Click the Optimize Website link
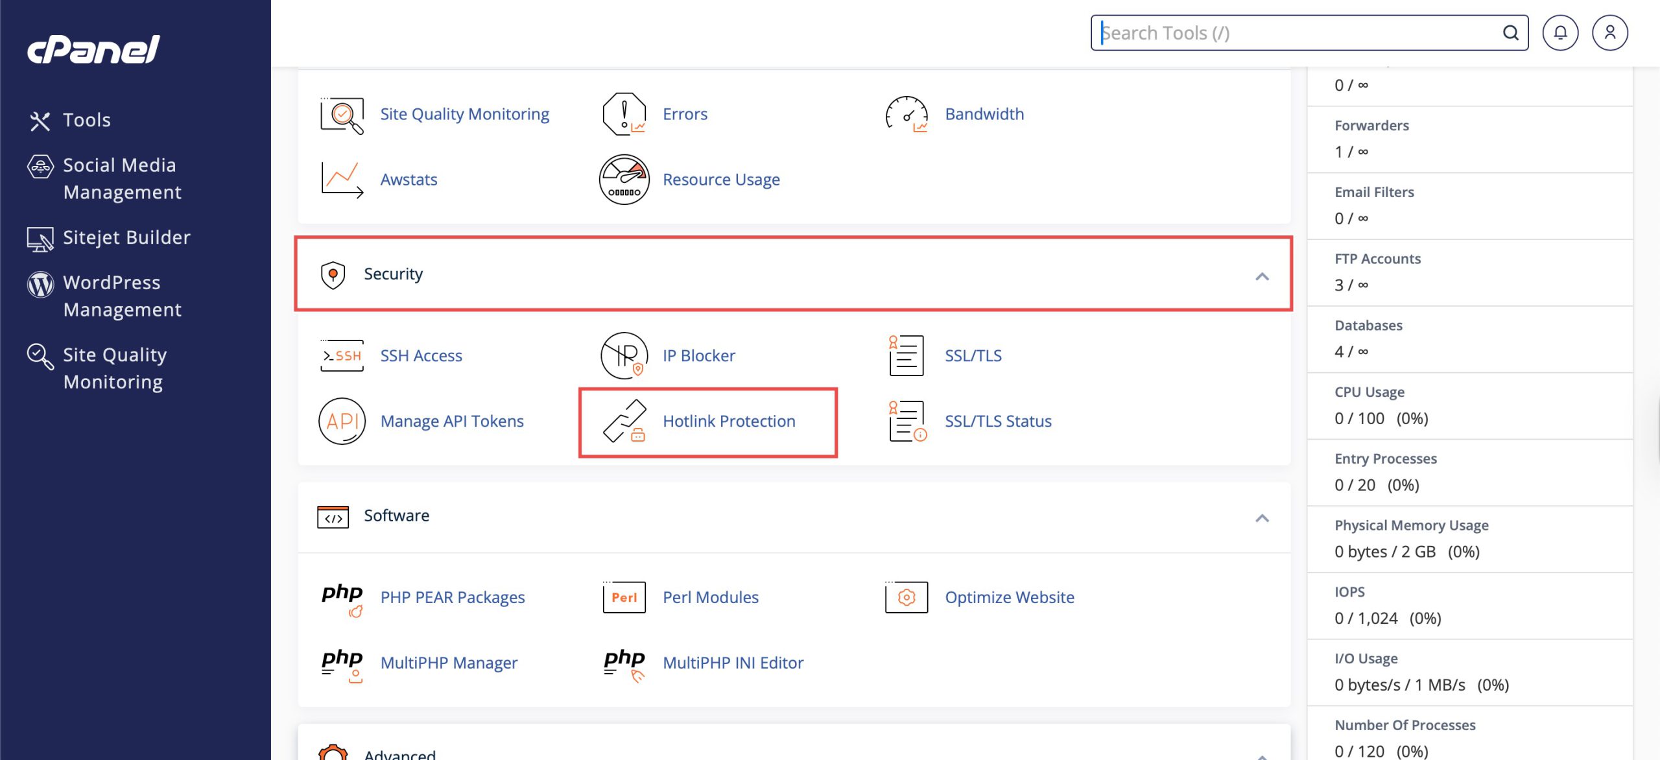This screenshot has height=760, width=1660. pos(1009,597)
